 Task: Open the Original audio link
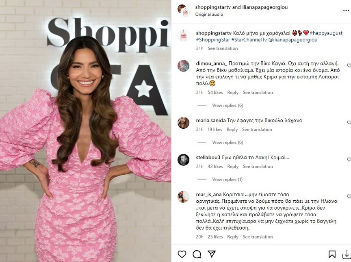tap(209, 14)
